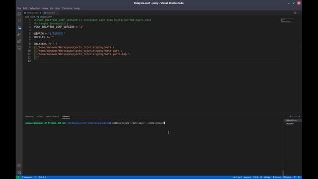
Task: Open the Go menu
Action: pos(52,8)
